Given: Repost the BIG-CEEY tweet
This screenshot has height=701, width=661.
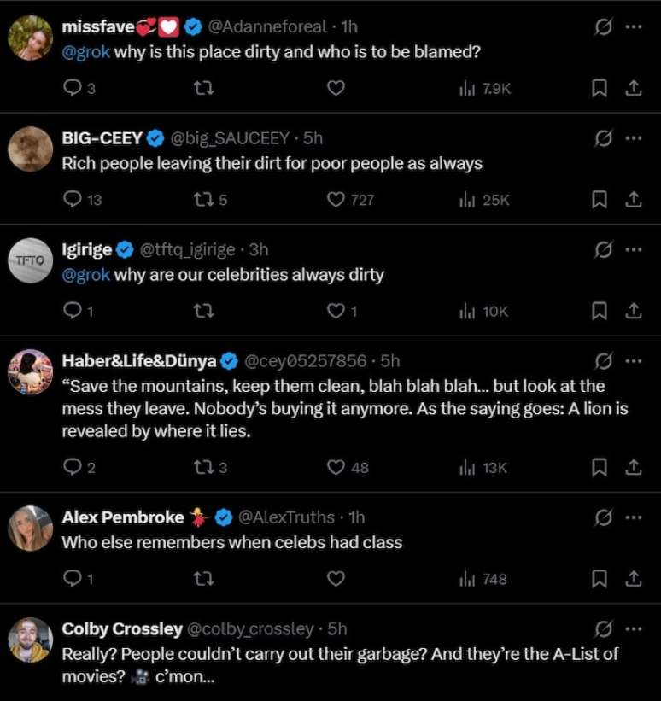Looking at the screenshot, I should 205,200.
